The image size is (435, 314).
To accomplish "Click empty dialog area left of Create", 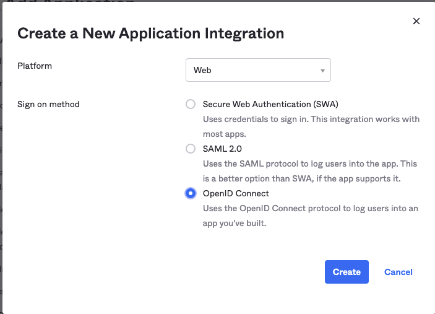I will (186, 272).
